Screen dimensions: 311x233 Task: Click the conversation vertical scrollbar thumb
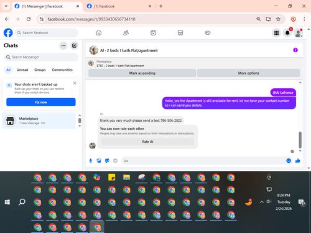[300, 140]
